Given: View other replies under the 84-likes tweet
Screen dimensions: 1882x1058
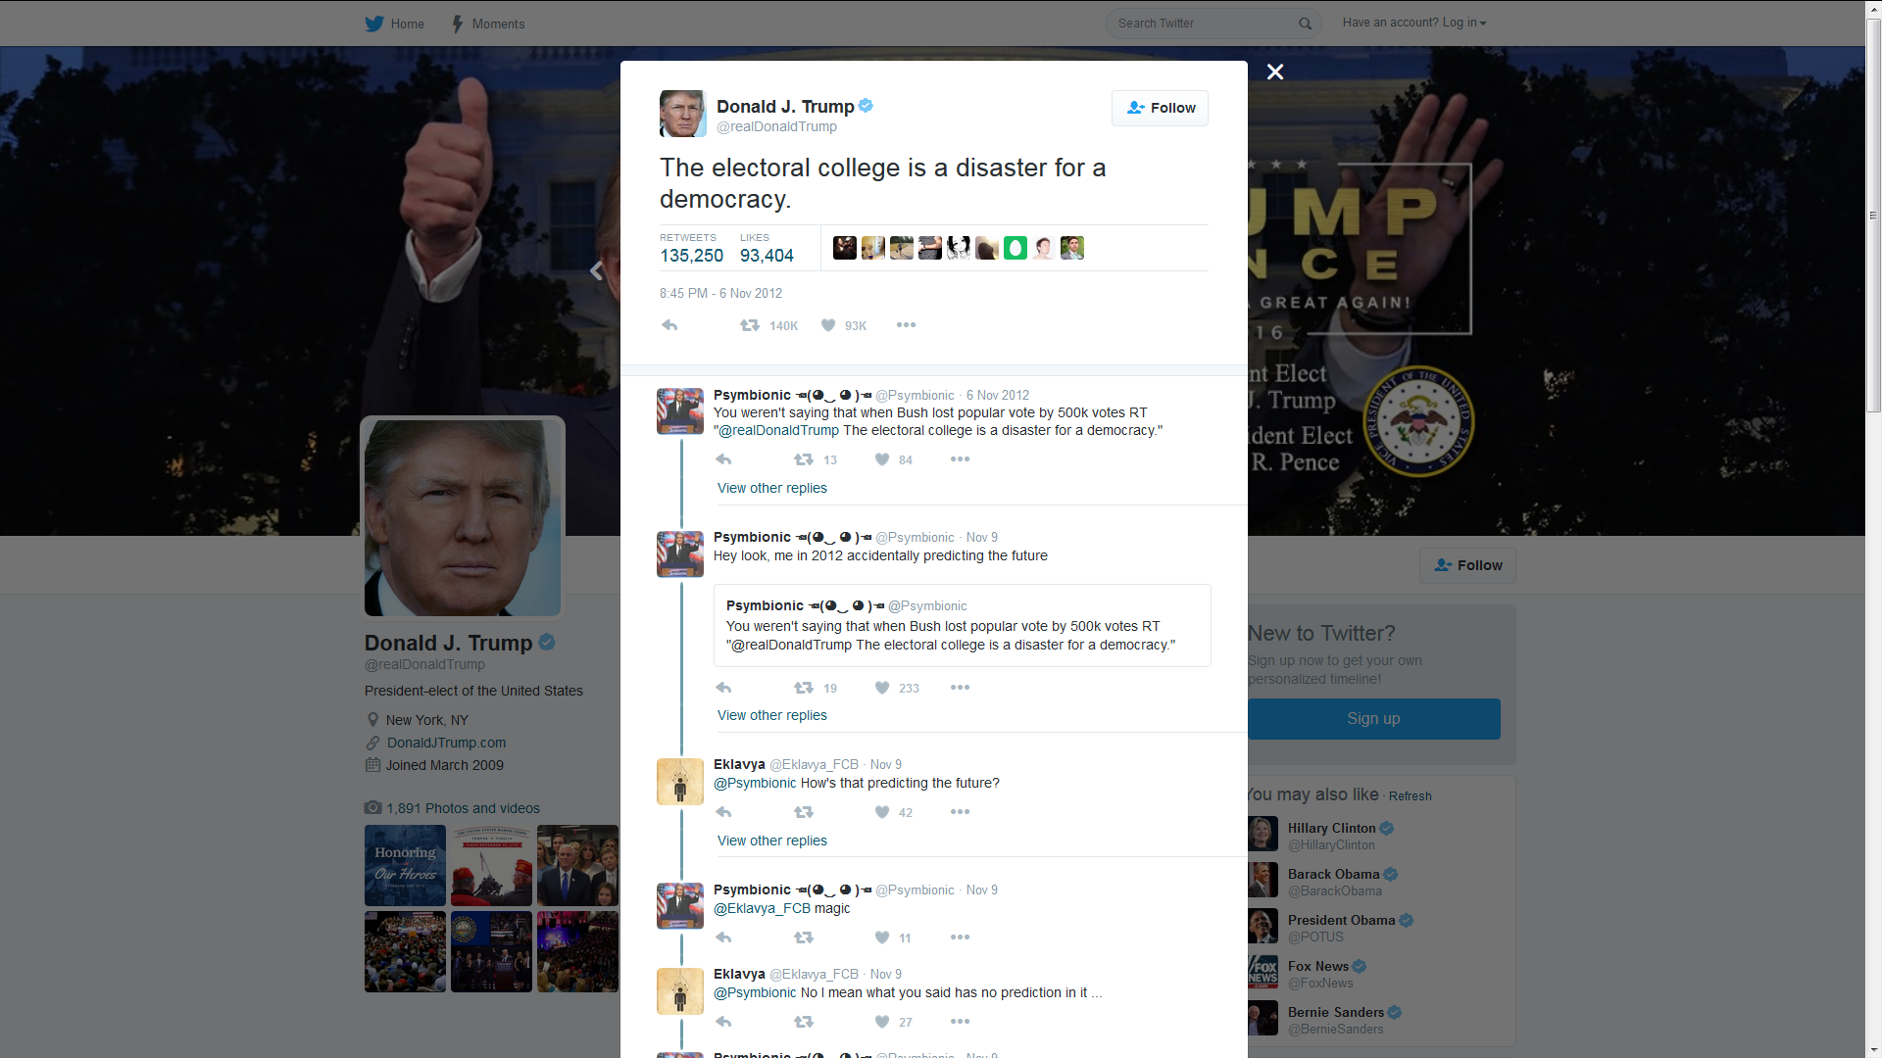Looking at the screenshot, I should pos(772,488).
